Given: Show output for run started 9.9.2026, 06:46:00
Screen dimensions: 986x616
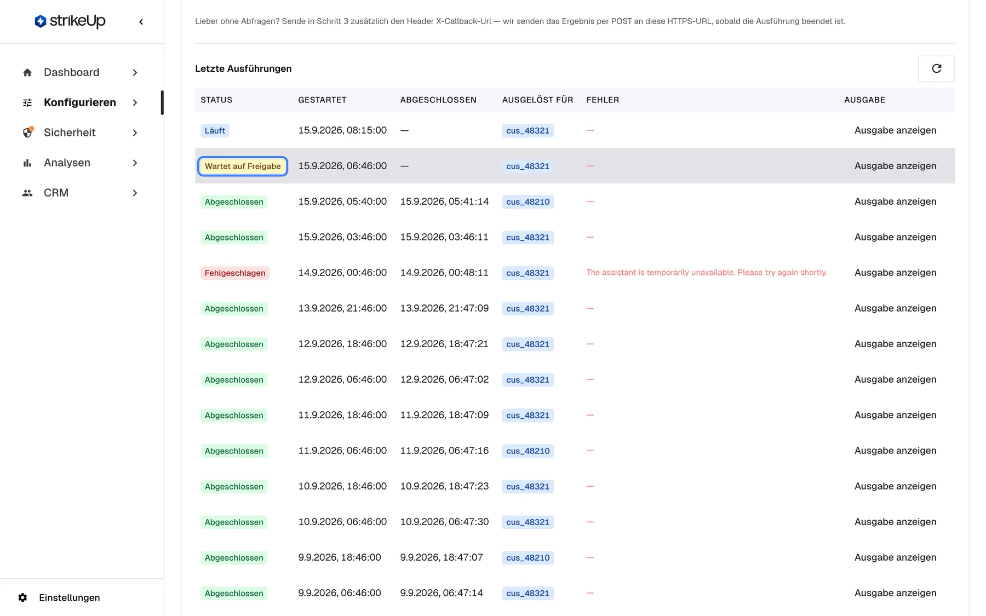Looking at the screenshot, I should [x=895, y=593].
